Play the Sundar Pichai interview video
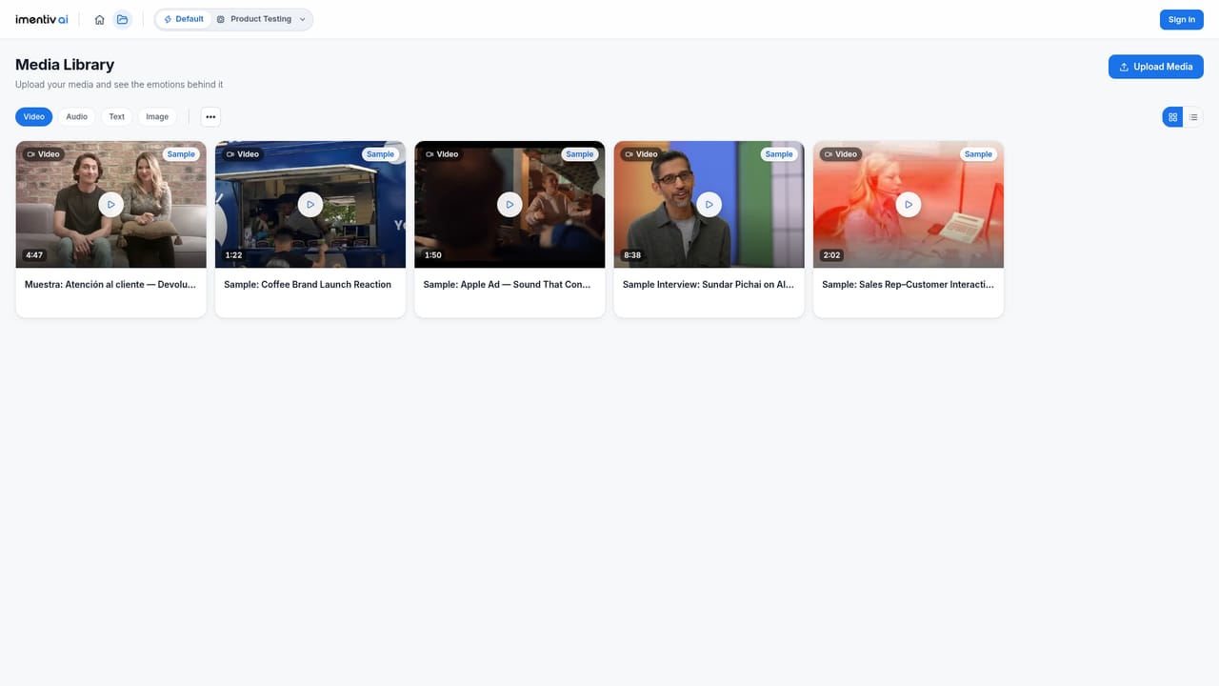This screenshot has height=686, width=1219. 709,204
